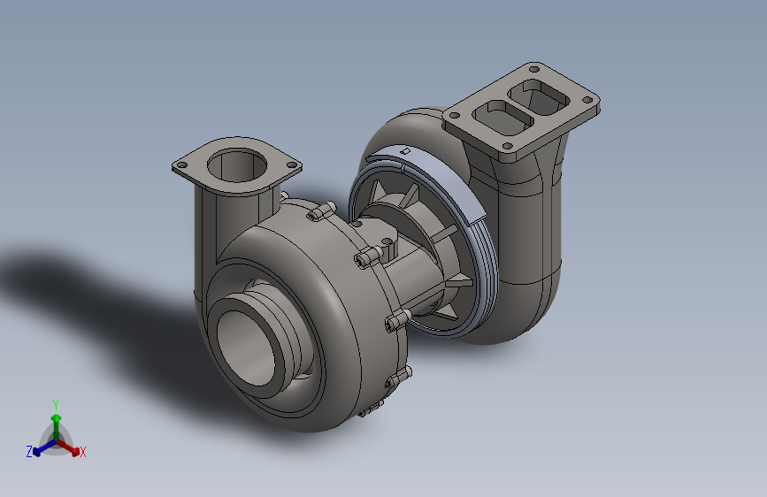Select the compressor outlet flange with round bore

237,166
